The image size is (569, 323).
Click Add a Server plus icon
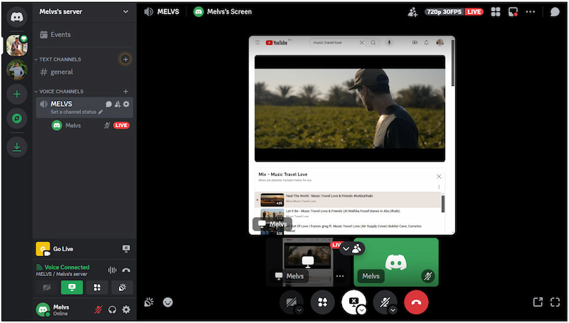point(16,94)
